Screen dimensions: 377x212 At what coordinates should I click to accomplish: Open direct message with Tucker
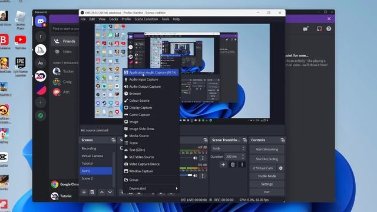[x=65, y=71]
